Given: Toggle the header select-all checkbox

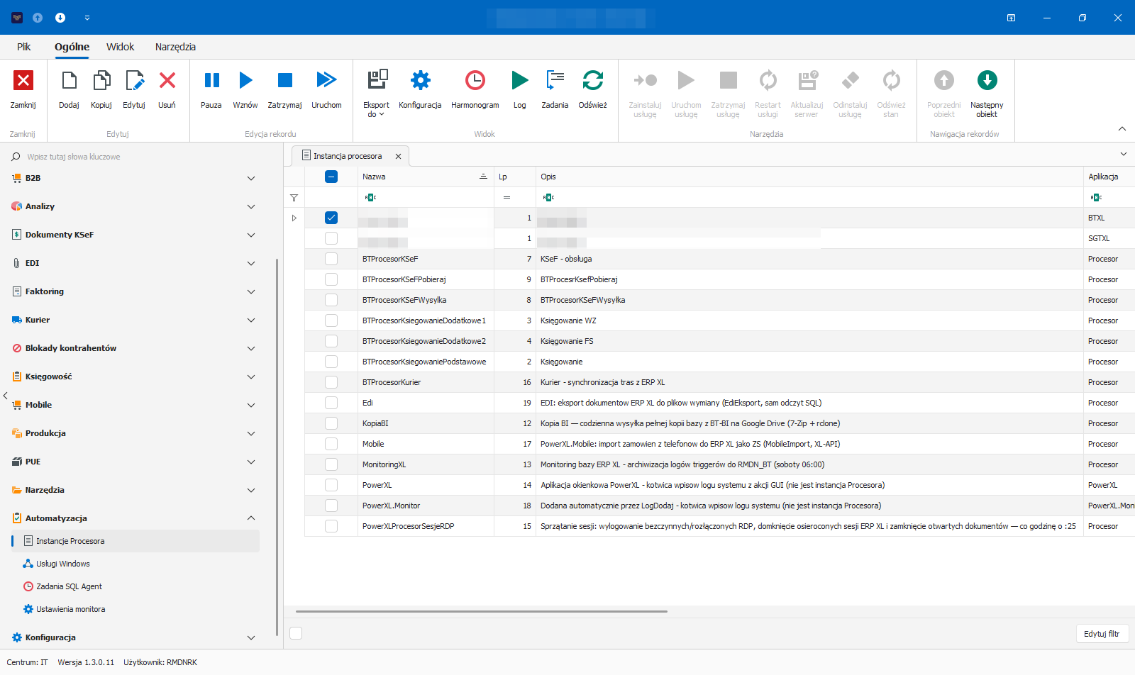Looking at the screenshot, I should point(331,177).
